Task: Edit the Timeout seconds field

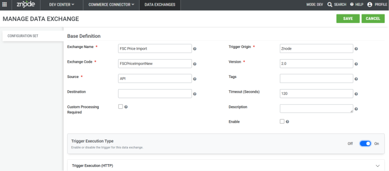Action: [316, 94]
